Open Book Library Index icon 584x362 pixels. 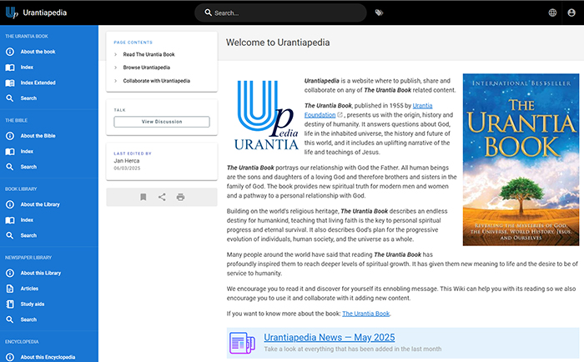coord(10,220)
